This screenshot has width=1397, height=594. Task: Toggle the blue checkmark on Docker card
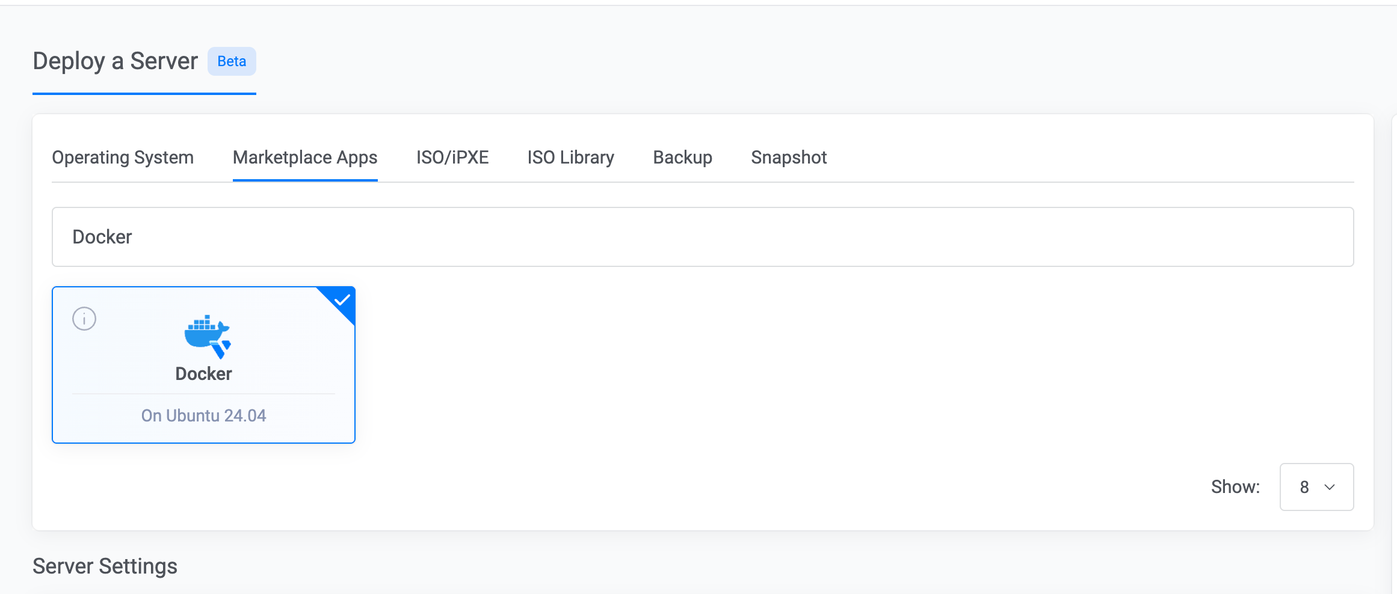[x=342, y=300]
